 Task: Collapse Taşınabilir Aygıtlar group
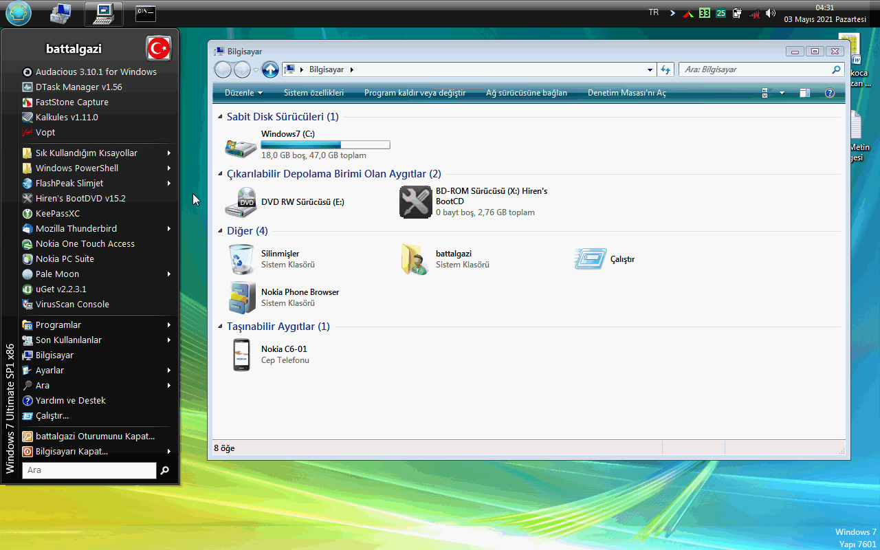point(220,327)
